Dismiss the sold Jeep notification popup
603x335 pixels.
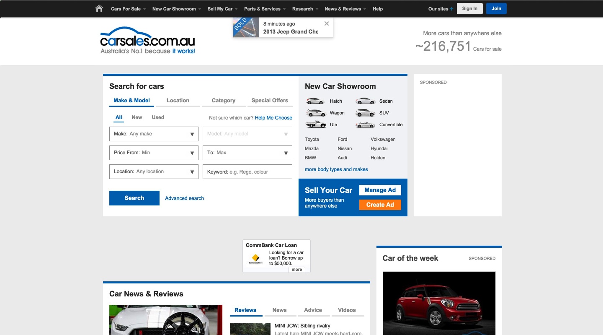(327, 23)
